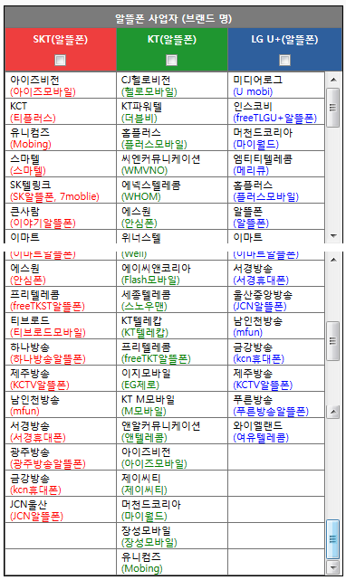
Task: Click the highlighted blue scrollbar thumb in lower list
Action: pos(333,539)
